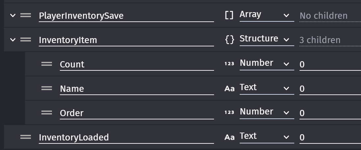Click the drag handle of InventoryLoaded
361x150 pixels.
click(26, 137)
